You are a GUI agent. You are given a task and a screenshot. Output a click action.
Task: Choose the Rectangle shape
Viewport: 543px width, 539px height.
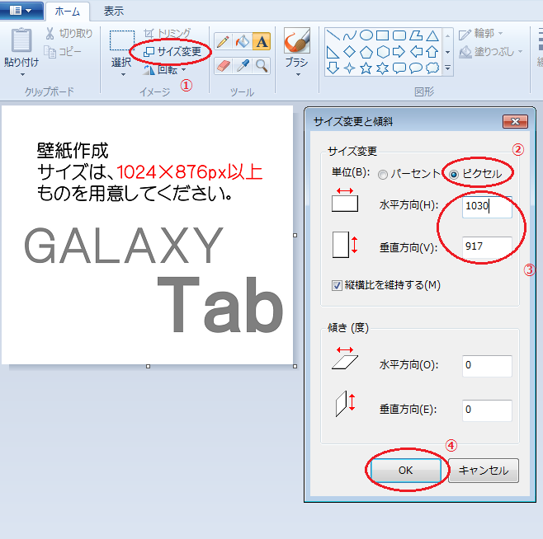382,35
